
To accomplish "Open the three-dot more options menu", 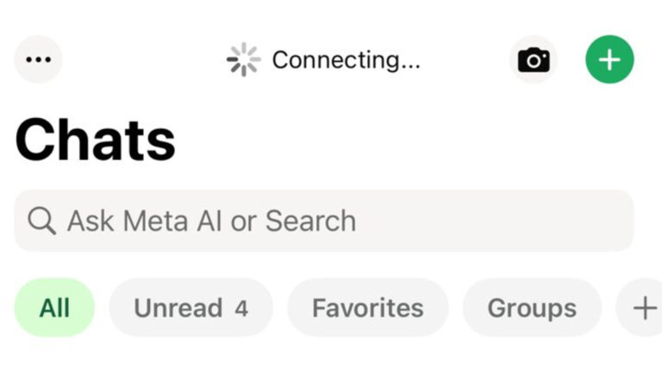I will tap(39, 59).
